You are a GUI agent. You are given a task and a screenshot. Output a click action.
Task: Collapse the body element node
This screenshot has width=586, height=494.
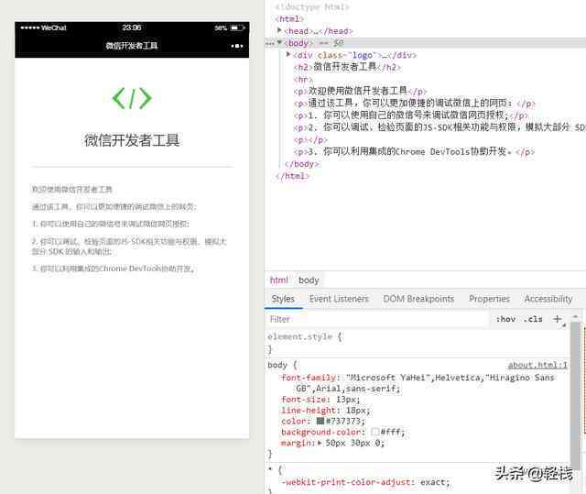click(279, 43)
